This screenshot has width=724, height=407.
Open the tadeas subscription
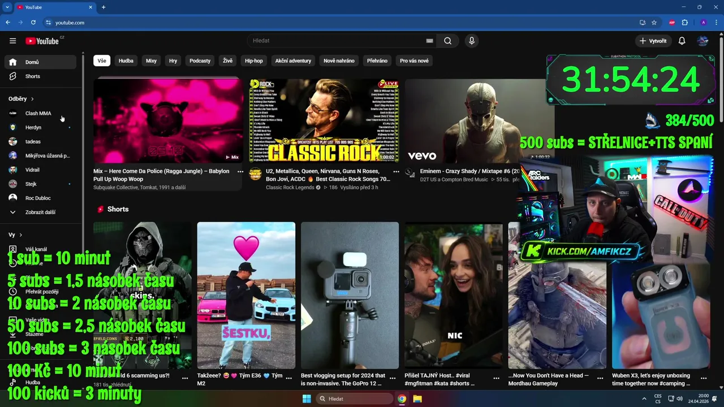pos(40,141)
